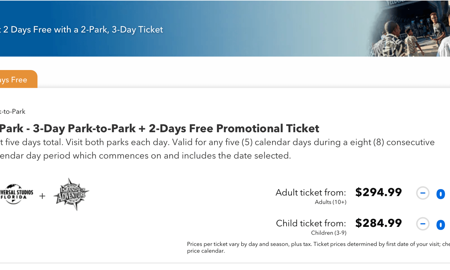Image resolution: width=450 pixels, height=270 pixels.
Task: Click the 3-Day Park-to-Park Promotional Ticket title
Action: tap(159, 128)
